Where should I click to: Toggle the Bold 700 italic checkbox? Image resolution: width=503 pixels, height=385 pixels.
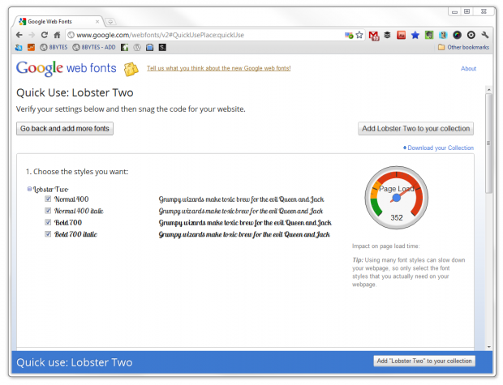pyautogui.click(x=48, y=234)
